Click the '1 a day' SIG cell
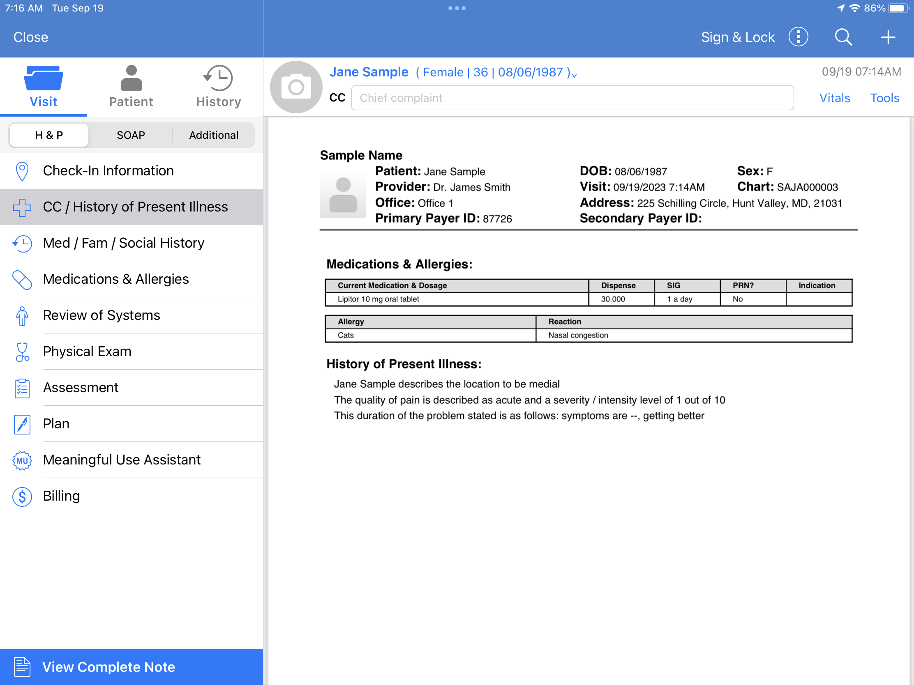 [687, 299]
